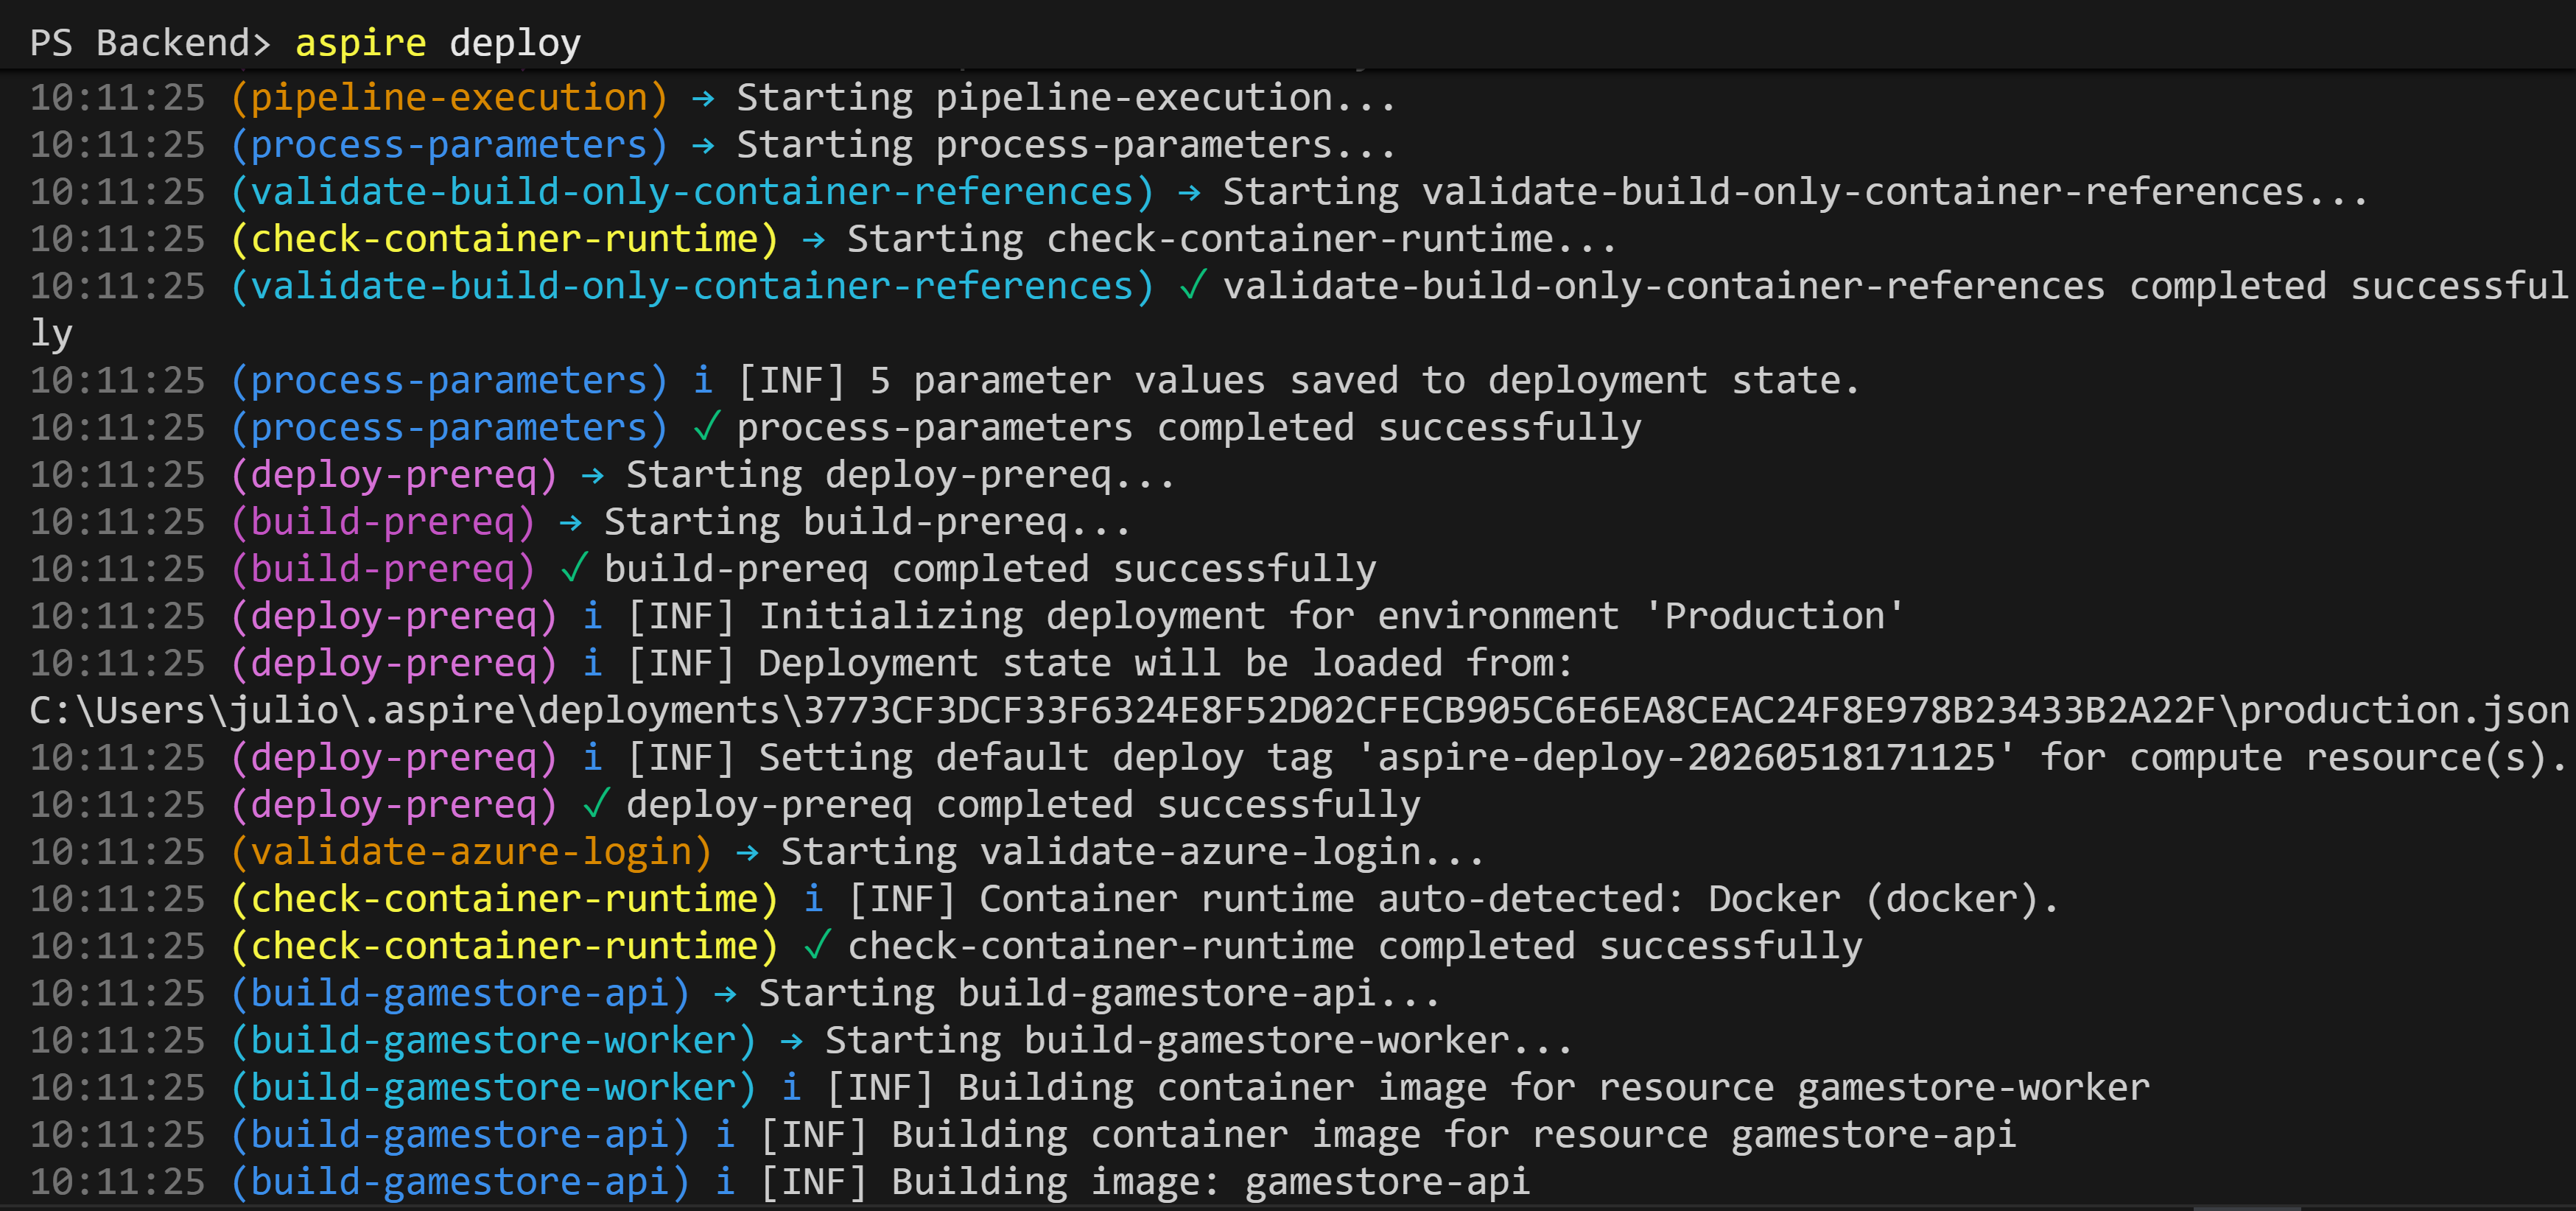
Task: Click '(check-container-runtime)' label on Starting line
Action: pyautogui.click(x=504, y=239)
